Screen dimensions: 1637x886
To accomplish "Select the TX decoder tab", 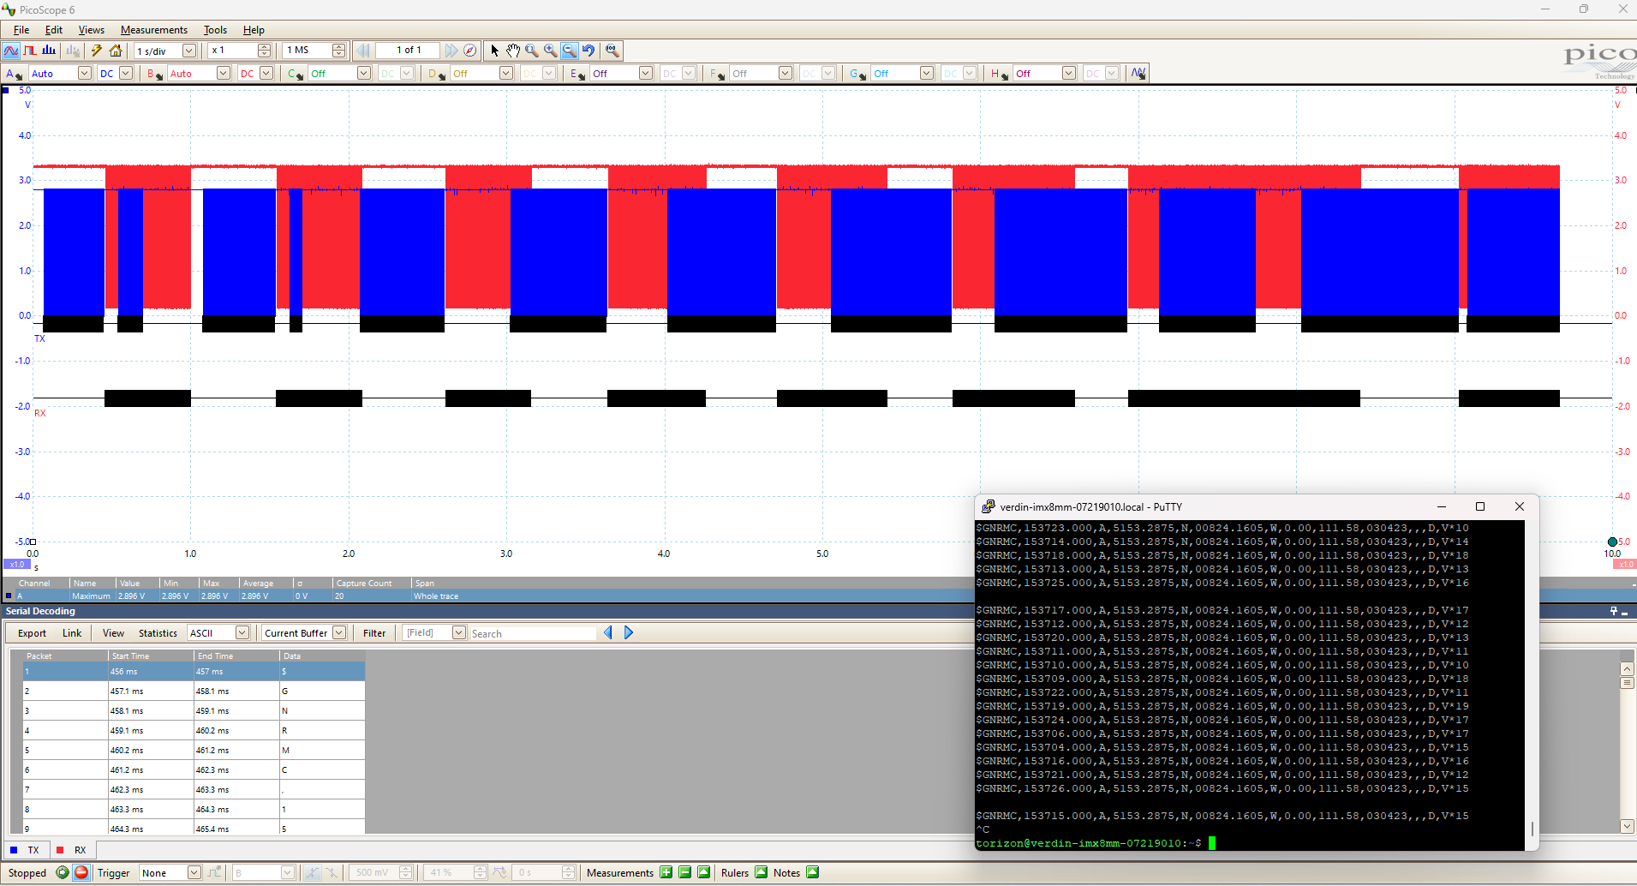I will pyautogui.click(x=25, y=850).
